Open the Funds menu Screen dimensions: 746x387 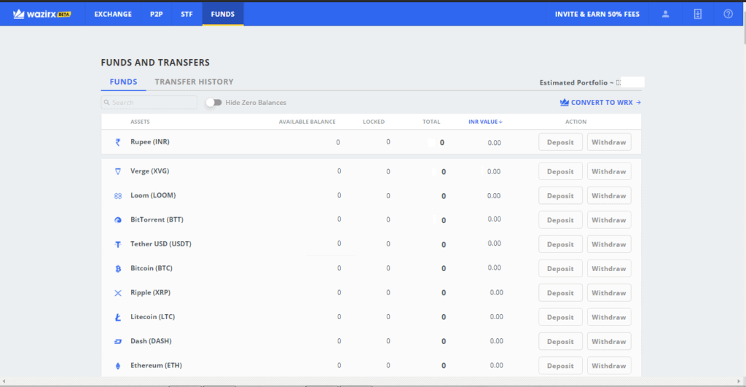223,15
